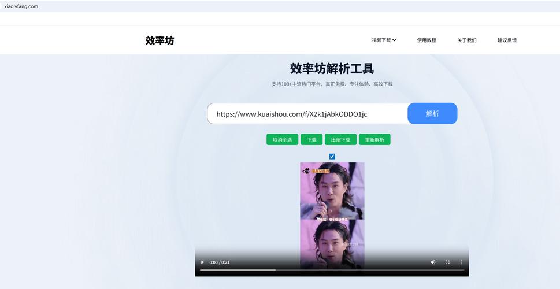Enter fullscreen mode on the video player

point(447,262)
